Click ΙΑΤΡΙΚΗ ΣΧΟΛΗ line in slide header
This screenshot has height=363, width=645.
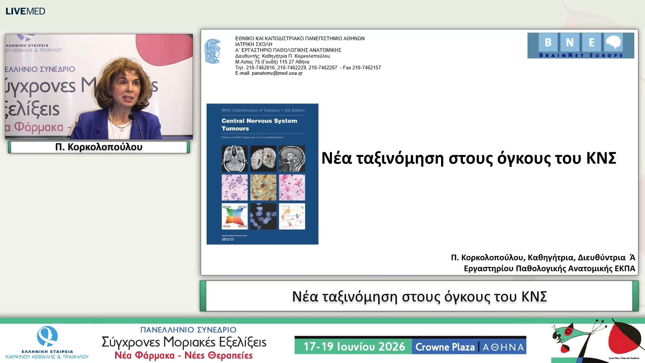point(254,44)
